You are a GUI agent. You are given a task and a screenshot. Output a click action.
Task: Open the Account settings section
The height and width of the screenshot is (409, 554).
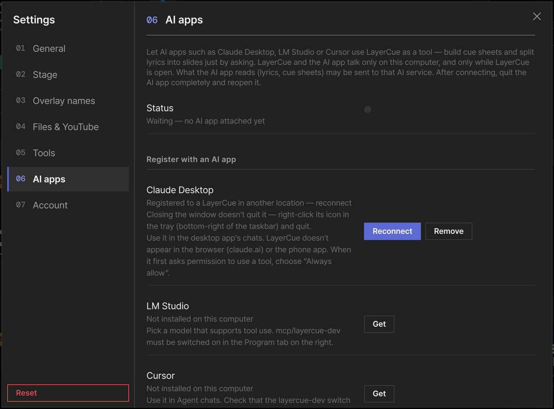point(68,205)
